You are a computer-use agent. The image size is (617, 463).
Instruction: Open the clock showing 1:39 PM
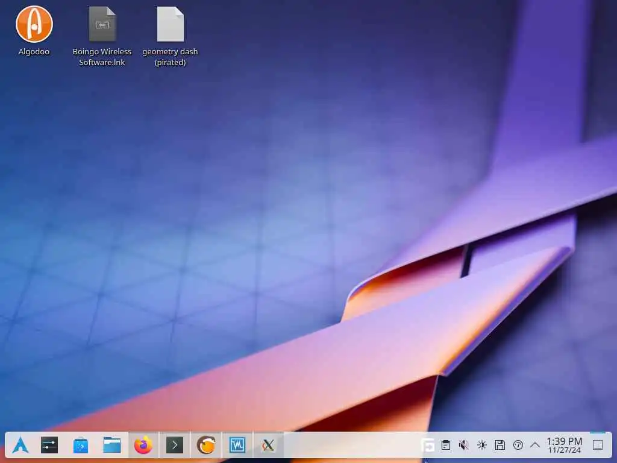[564, 446]
